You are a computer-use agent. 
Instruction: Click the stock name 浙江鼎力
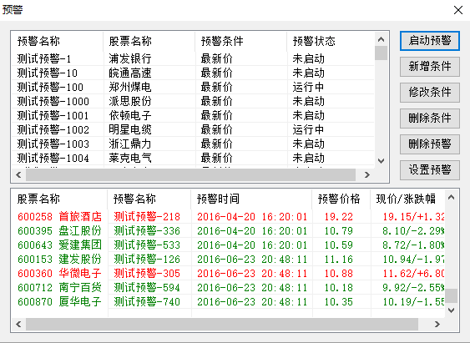pos(130,144)
